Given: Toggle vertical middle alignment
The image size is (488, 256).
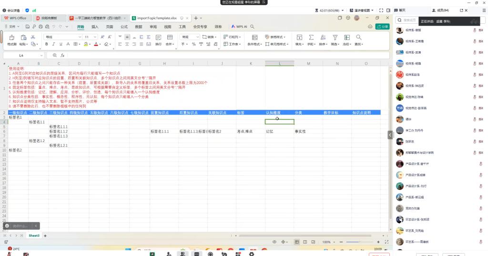Looking at the screenshot, I should [x=127, y=37].
